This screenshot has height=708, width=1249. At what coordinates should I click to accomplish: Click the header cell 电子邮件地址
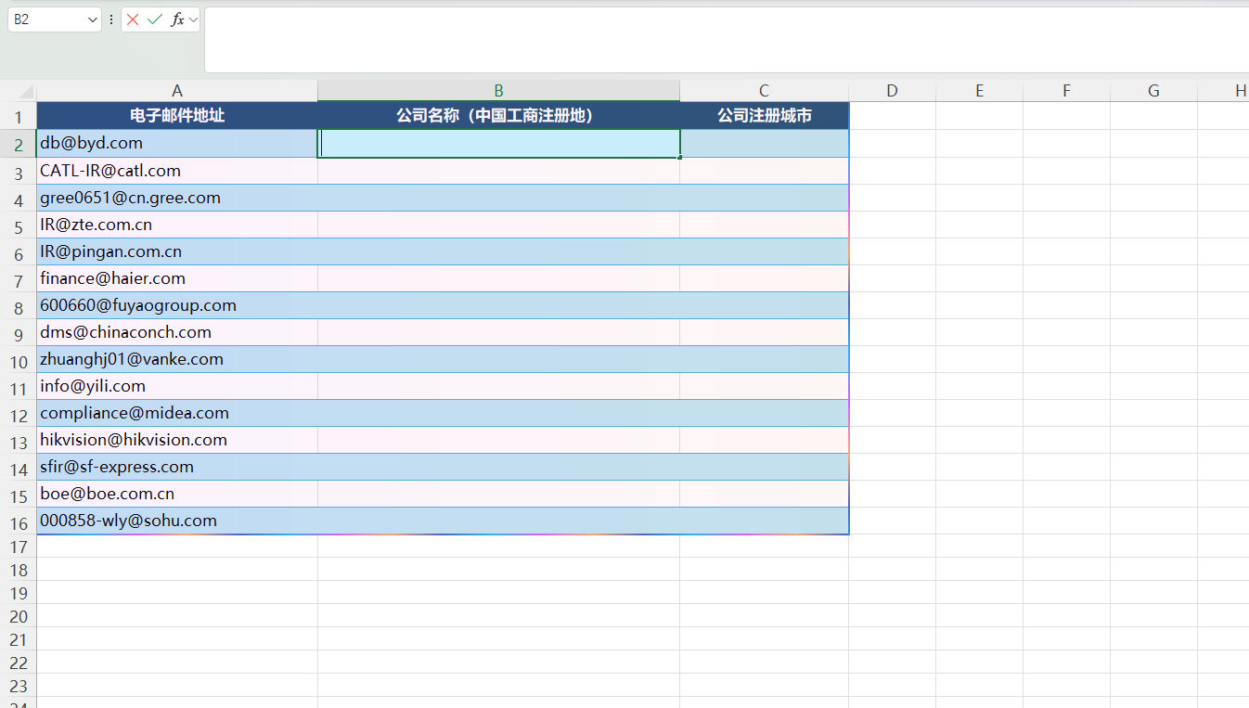tap(177, 116)
